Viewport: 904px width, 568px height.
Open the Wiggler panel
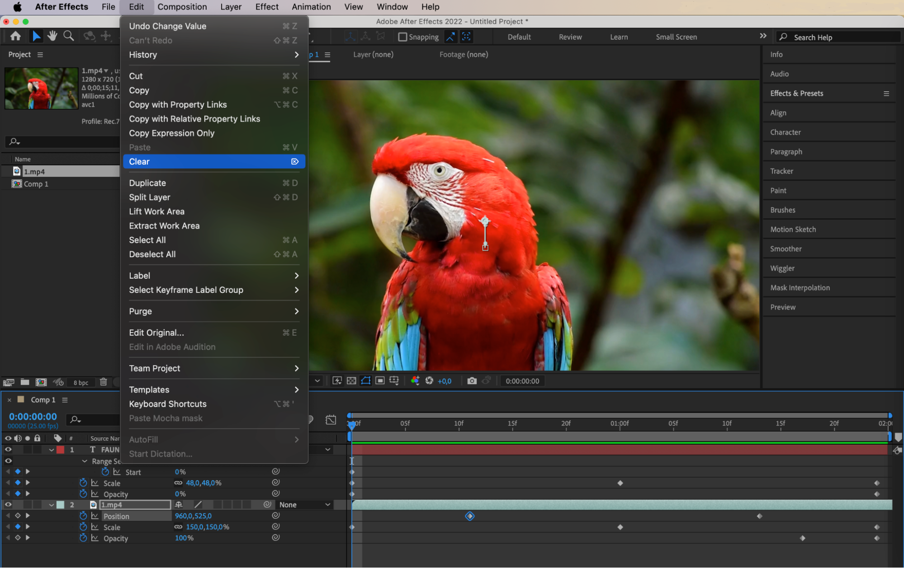[x=782, y=268]
